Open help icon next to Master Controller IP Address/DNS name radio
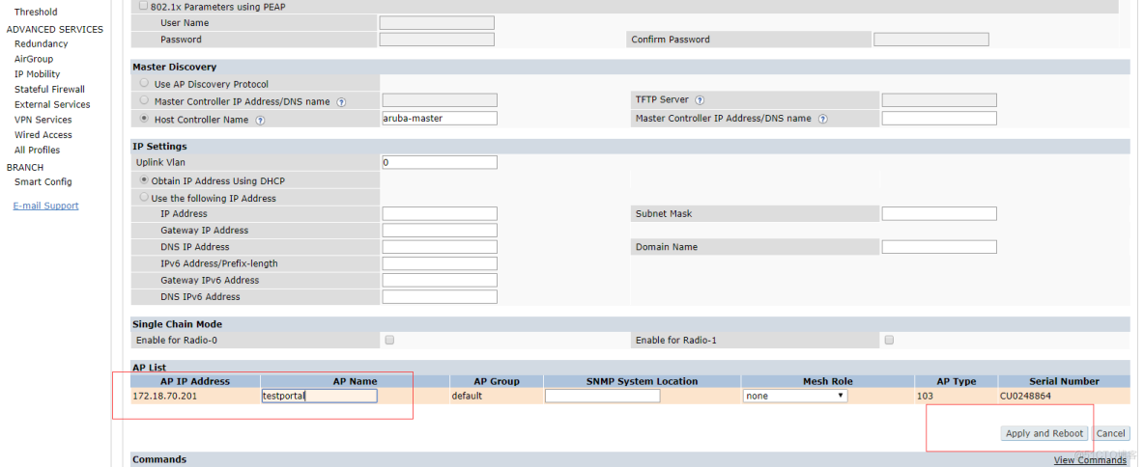 pos(341,102)
